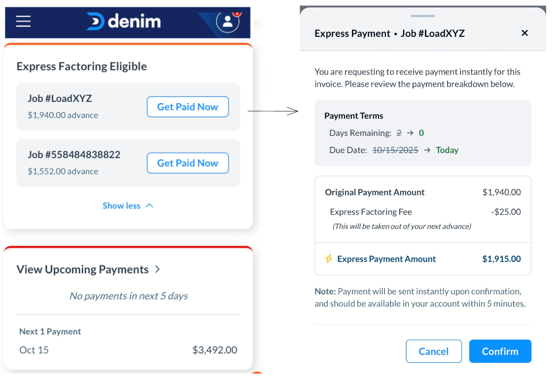Screen dimensions: 555x381
Task: Click the Denim logo in header
Action: pos(123,21)
